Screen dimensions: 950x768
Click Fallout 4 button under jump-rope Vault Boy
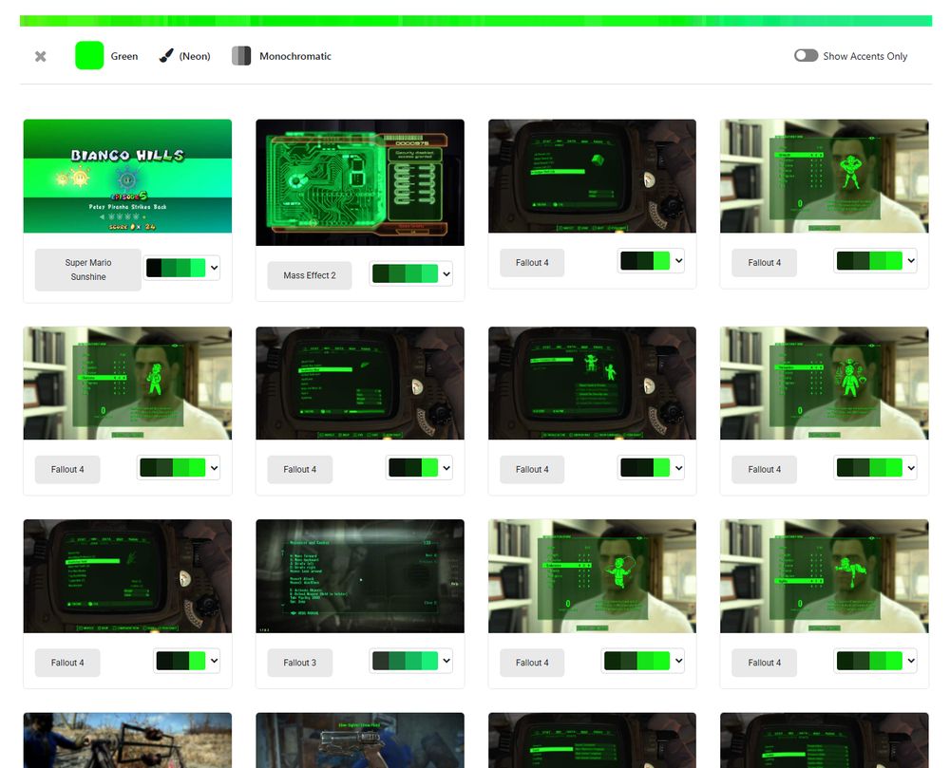(x=532, y=663)
